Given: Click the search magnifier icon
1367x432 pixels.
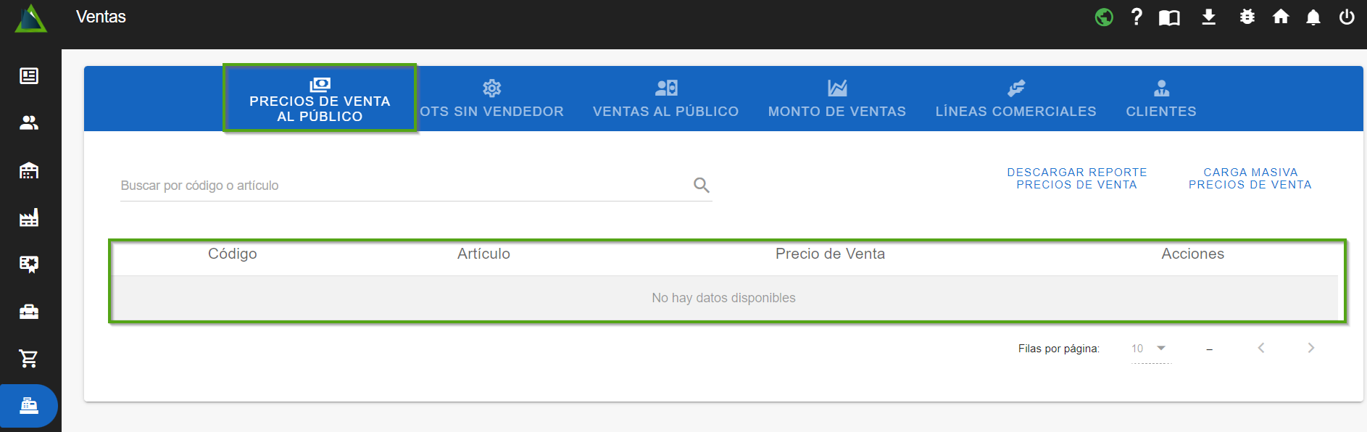Looking at the screenshot, I should pyautogui.click(x=701, y=186).
